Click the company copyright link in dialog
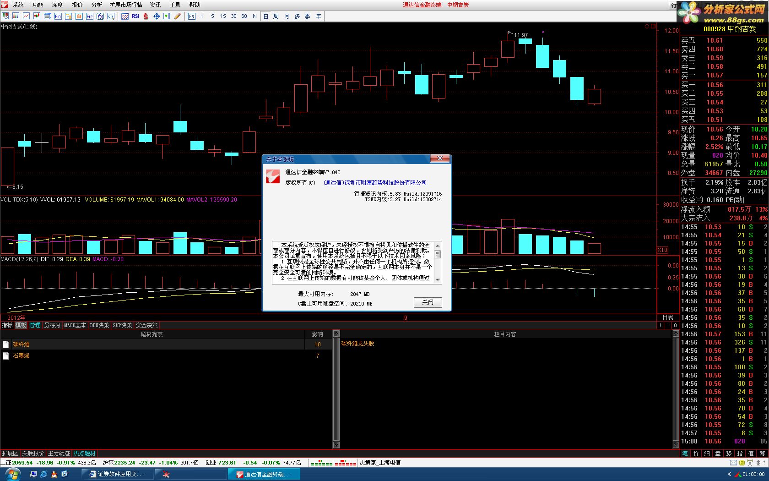Image resolution: width=769 pixels, height=481 pixels. point(375,182)
